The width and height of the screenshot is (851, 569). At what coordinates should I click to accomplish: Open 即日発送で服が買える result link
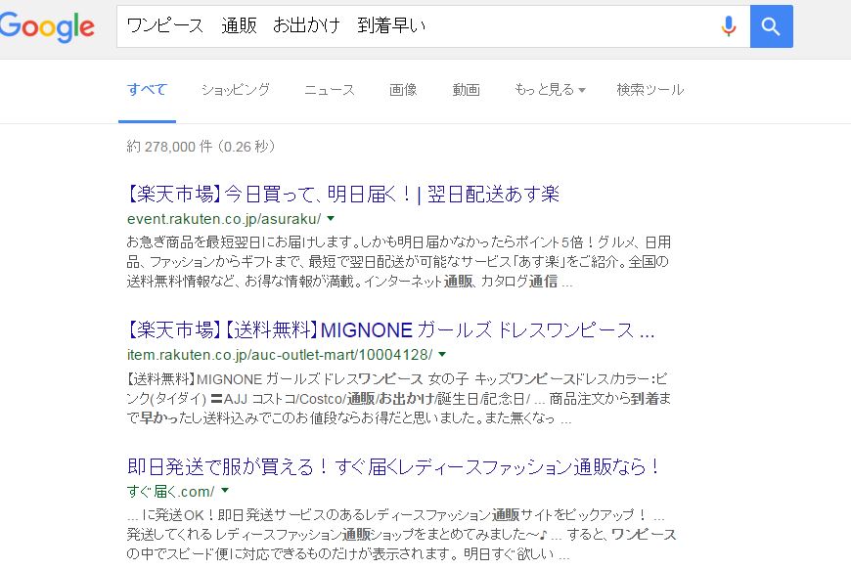tap(393, 466)
